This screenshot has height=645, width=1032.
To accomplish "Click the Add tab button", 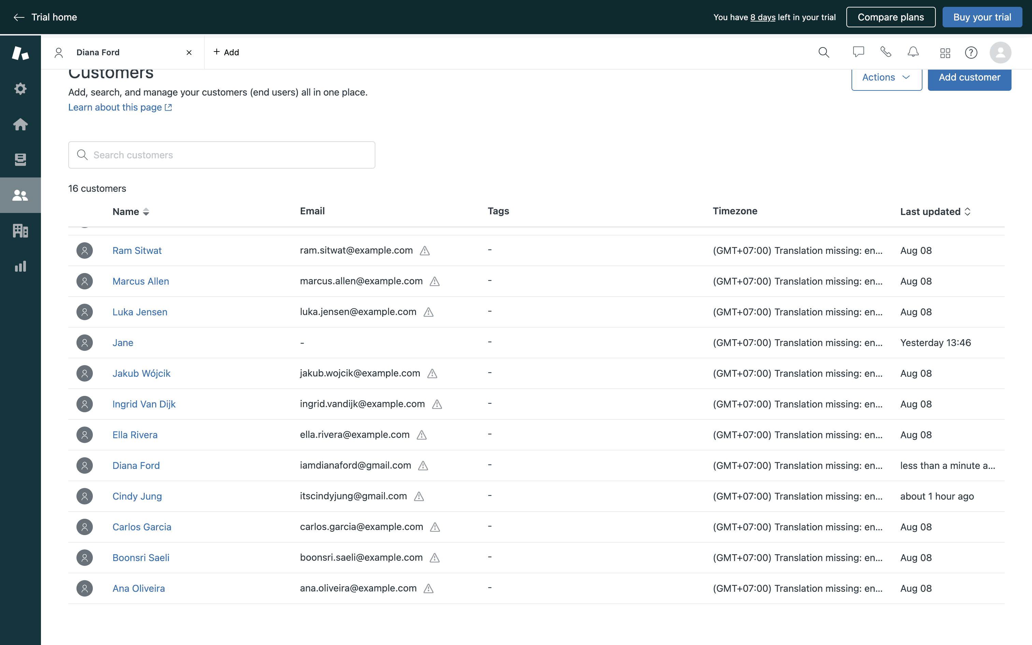I will [x=226, y=53].
